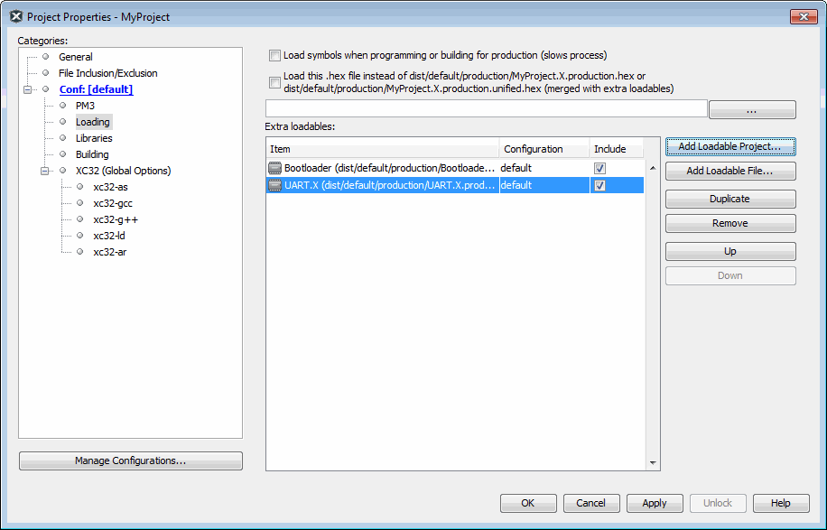Uncheck Include for Bootloader row
Image resolution: width=827 pixels, height=530 pixels.
point(599,168)
